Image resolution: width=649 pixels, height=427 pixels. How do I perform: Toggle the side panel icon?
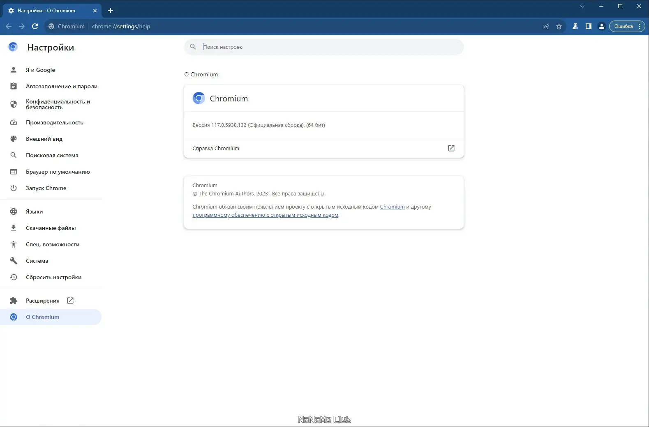click(x=589, y=26)
